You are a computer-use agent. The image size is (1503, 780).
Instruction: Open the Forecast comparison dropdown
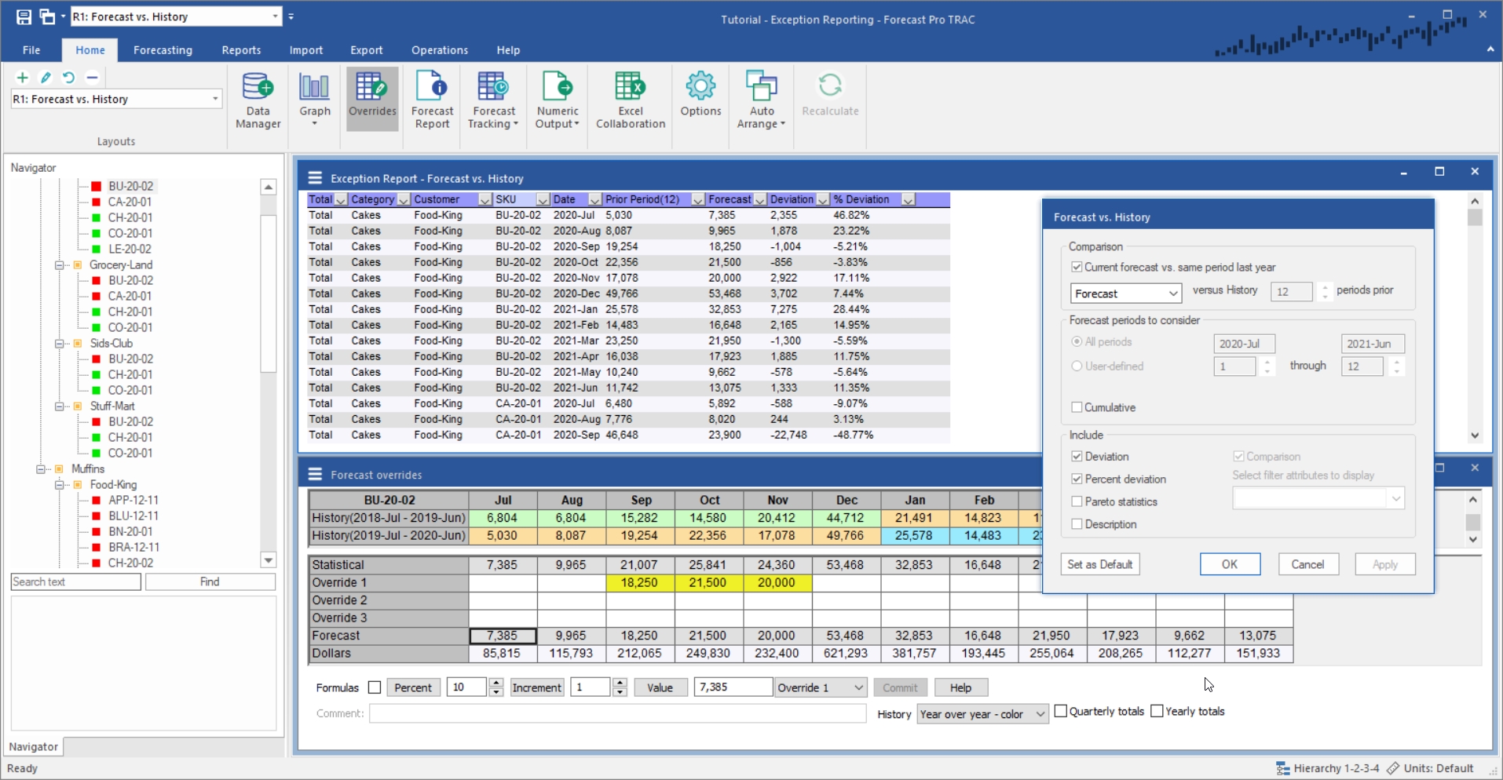point(1125,293)
